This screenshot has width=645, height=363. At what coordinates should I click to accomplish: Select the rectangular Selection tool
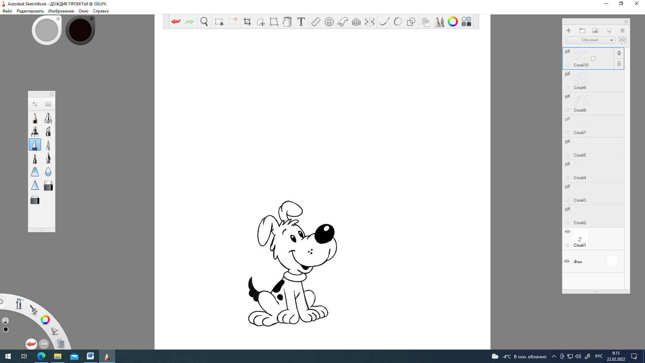coord(219,22)
